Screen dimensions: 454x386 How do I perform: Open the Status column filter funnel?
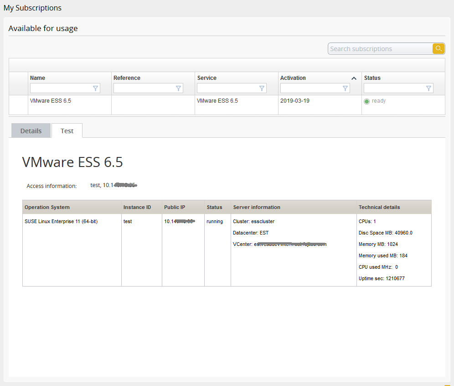[428, 88]
